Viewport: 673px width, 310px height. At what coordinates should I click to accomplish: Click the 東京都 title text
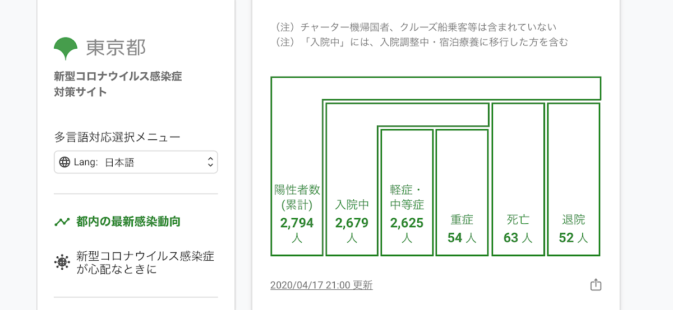116,48
